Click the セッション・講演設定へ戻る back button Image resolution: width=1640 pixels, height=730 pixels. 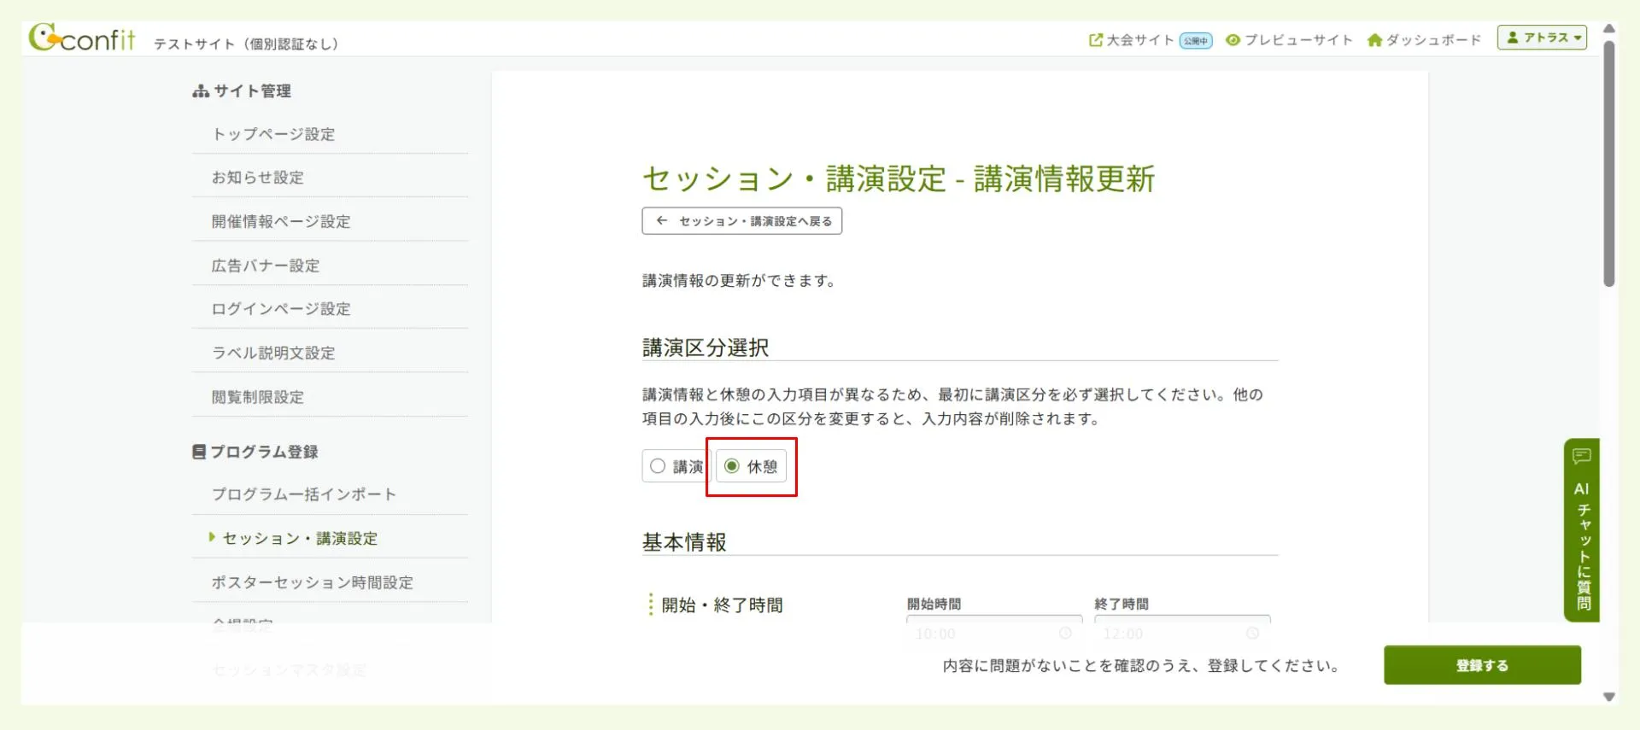(741, 221)
